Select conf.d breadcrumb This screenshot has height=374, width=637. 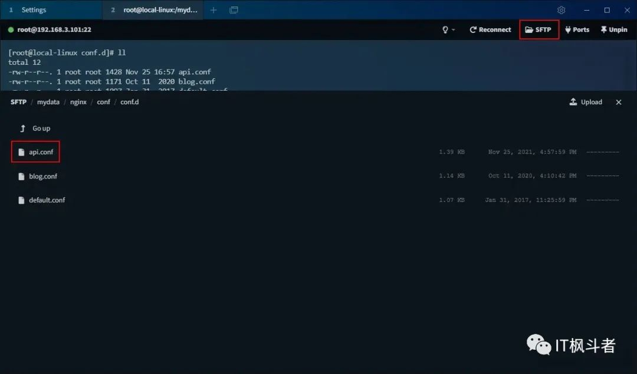[x=129, y=102]
